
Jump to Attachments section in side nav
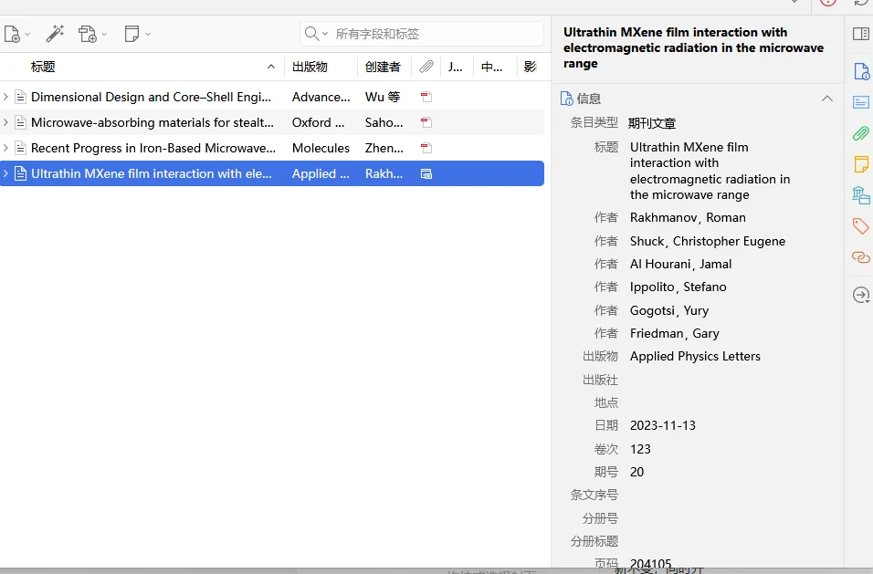click(861, 133)
